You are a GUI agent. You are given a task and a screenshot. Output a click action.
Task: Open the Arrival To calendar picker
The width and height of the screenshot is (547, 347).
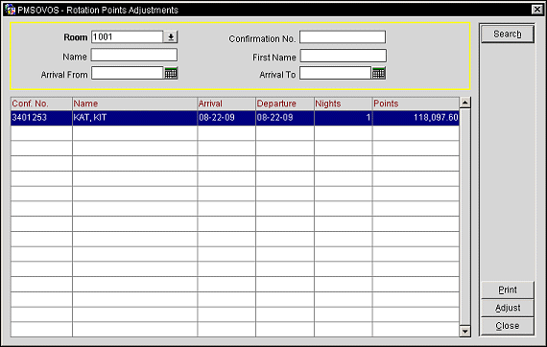click(x=378, y=73)
